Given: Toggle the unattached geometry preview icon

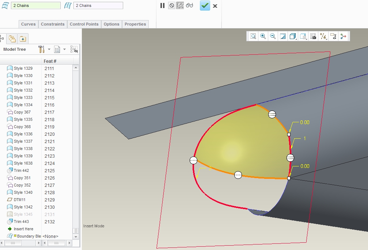Looking at the screenshot, I should [x=180, y=5].
